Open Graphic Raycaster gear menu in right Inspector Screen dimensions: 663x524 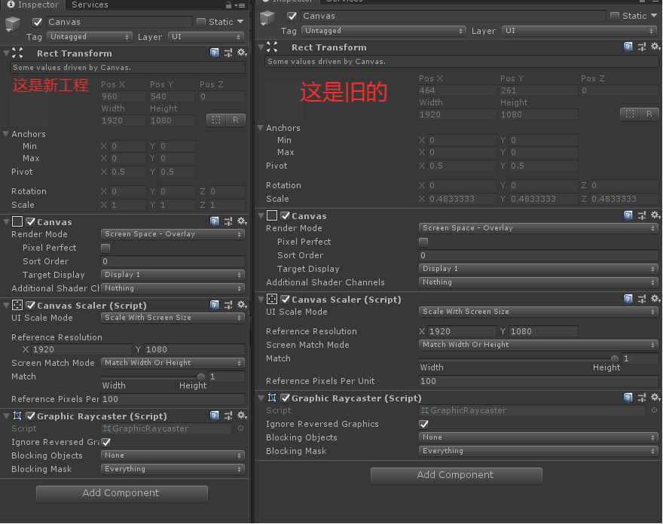tap(655, 398)
